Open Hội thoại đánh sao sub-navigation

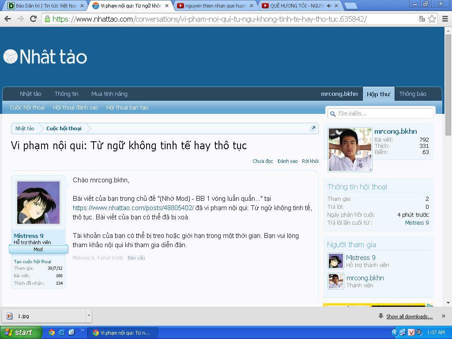click(x=75, y=108)
